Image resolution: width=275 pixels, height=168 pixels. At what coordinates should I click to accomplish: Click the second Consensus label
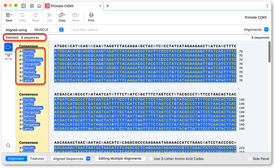[28, 94]
